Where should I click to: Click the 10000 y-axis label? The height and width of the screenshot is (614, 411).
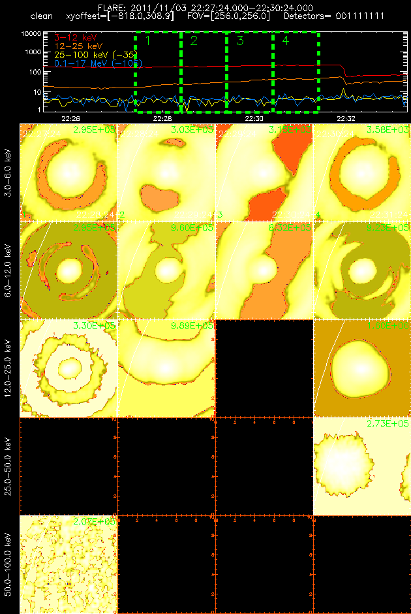tap(32, 34)
